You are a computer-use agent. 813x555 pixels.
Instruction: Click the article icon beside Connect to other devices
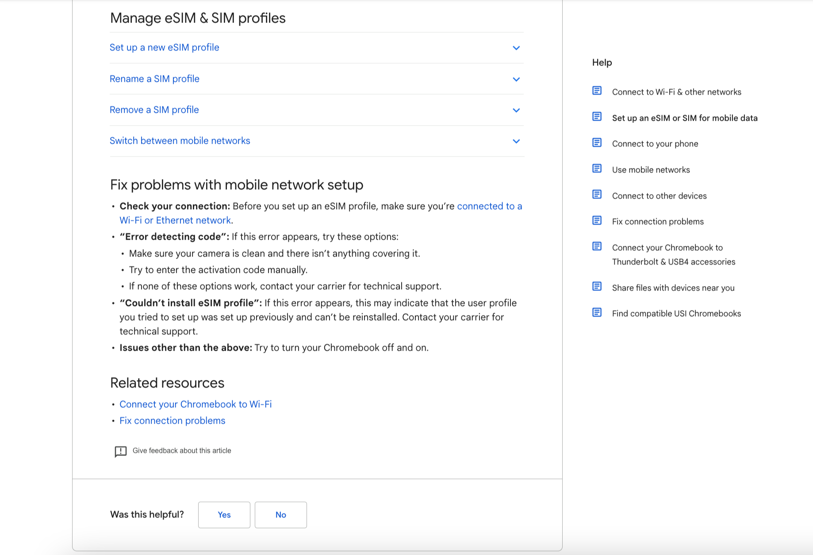pyautogui.click(x=597, y=195)
